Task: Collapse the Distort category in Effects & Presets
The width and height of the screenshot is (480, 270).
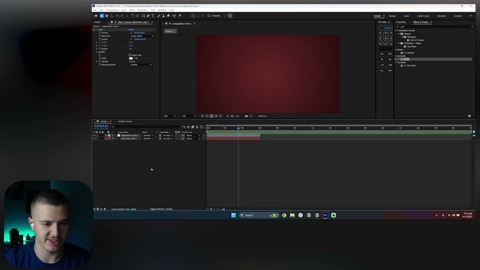Action: 396,49
